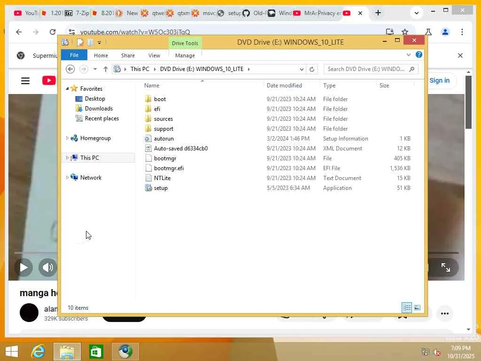Click the YouTube video progress bar

point(35,252)
